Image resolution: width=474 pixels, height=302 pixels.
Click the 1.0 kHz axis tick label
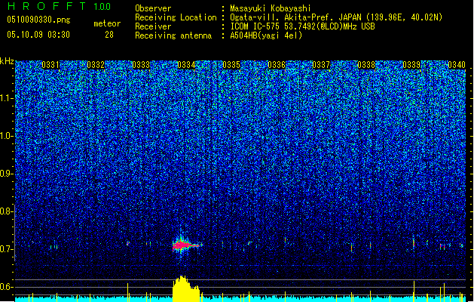coord(6,136)
